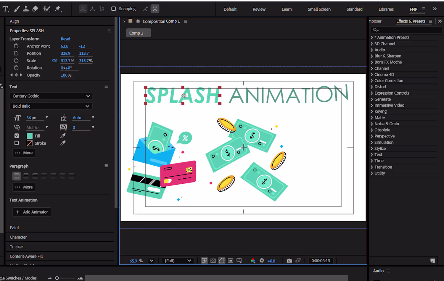Take a snapshot with camera icon
Screen dimensions: 444x281
(x=289, y=261)
